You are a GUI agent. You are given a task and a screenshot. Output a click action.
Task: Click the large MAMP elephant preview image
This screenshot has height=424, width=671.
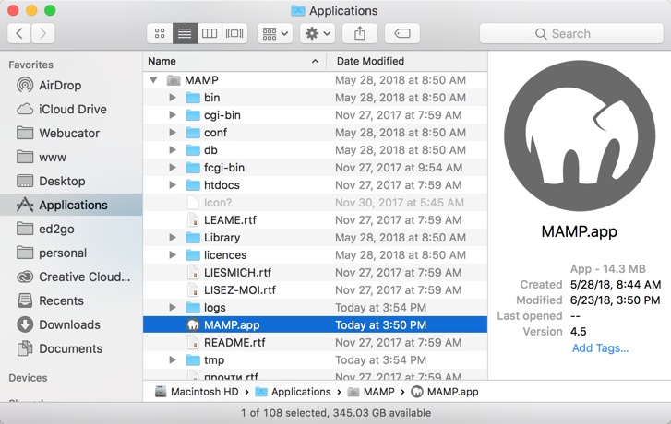[x=580, y=135]
